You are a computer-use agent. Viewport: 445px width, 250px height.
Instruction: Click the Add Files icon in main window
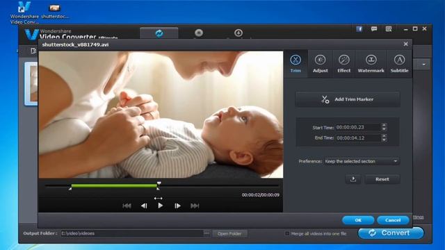pyautogui.click(x=33, y=51)
